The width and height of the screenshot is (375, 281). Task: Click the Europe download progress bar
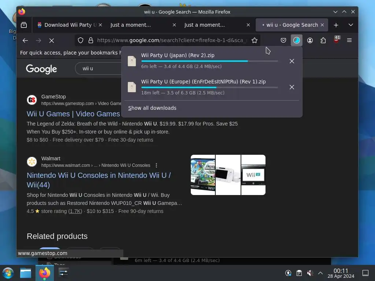(209, 87)
